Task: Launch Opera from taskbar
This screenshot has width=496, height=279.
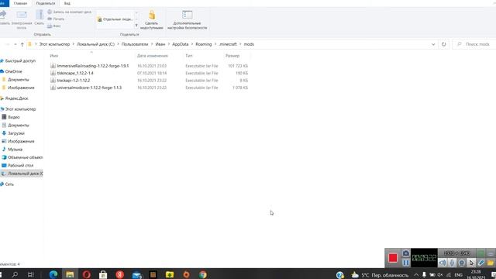Action: [x=86, y=274]
